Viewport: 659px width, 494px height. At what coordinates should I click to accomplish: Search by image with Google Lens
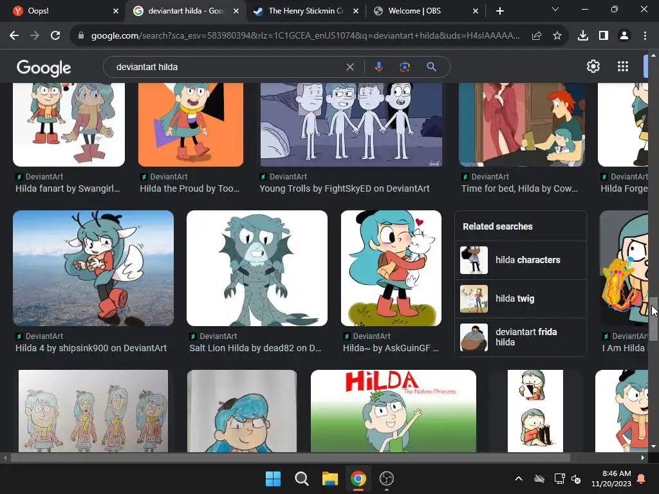tap(405, 67)
